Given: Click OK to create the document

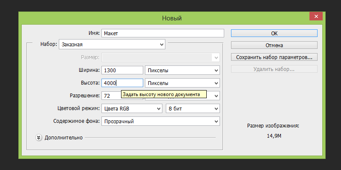Looking at the screenshot, I should pyautogui.click(x=274, y=33).
